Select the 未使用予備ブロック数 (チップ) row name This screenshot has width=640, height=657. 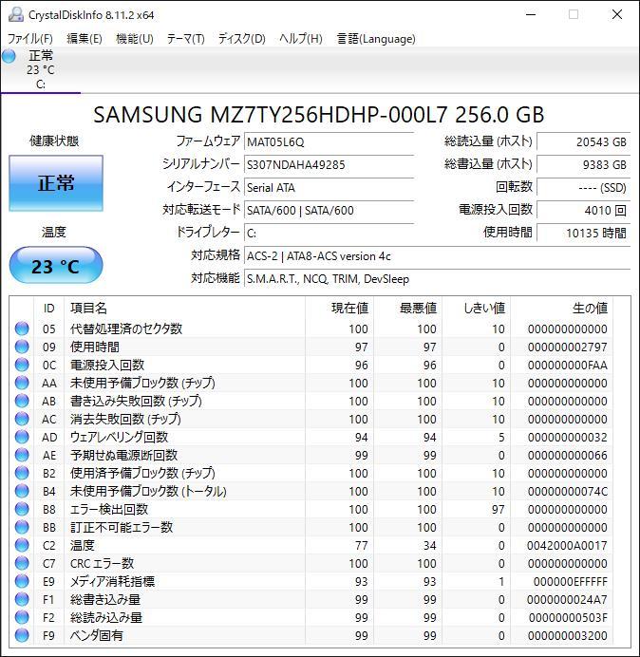[x=142, y=383]
